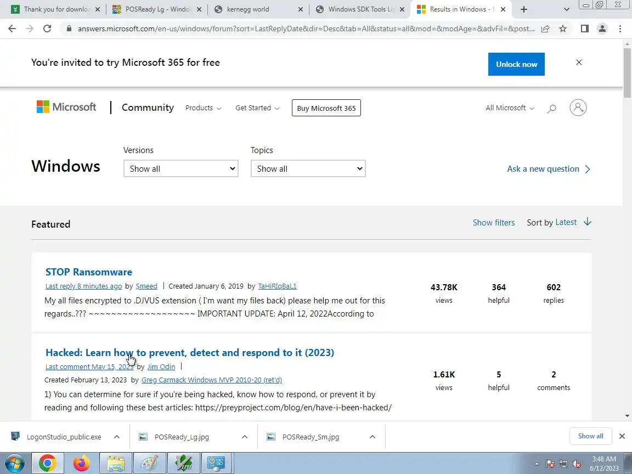Open TaHiRIqBaL1's user profile
The height and width of the screenshot is (474, 632).
click(x=277, y=286)
